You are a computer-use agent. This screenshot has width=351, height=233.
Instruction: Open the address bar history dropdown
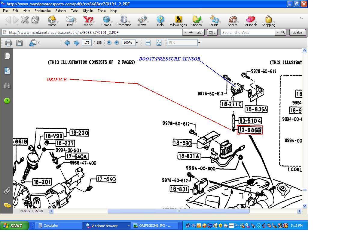(185, 32)
